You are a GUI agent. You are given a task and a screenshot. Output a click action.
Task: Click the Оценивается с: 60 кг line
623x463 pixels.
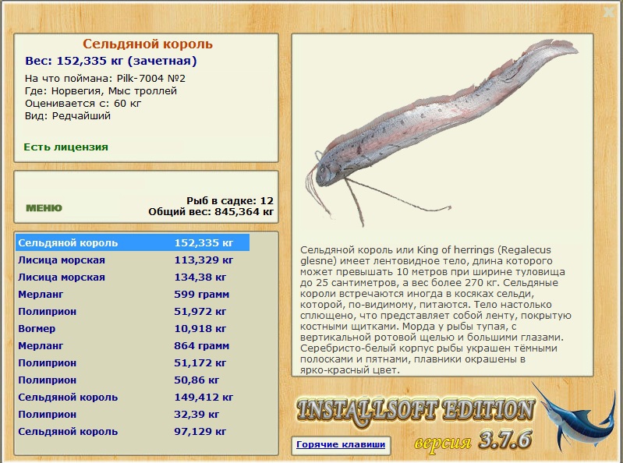[x=83, y=104]
